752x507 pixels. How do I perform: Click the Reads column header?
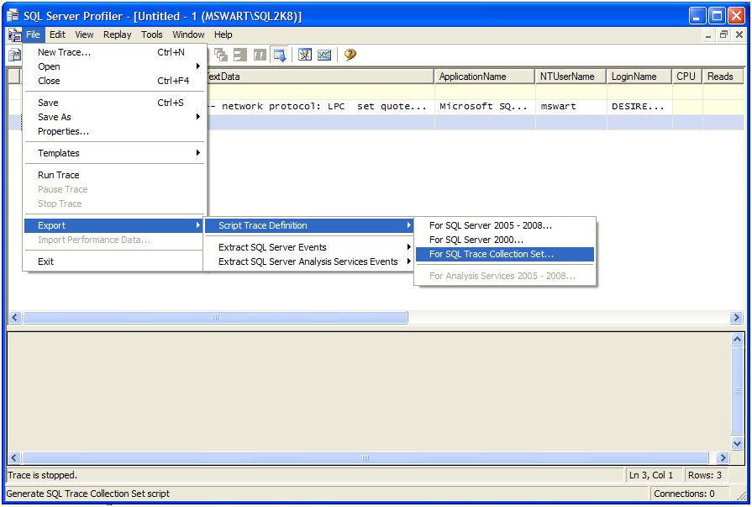[x=723, y=77]
